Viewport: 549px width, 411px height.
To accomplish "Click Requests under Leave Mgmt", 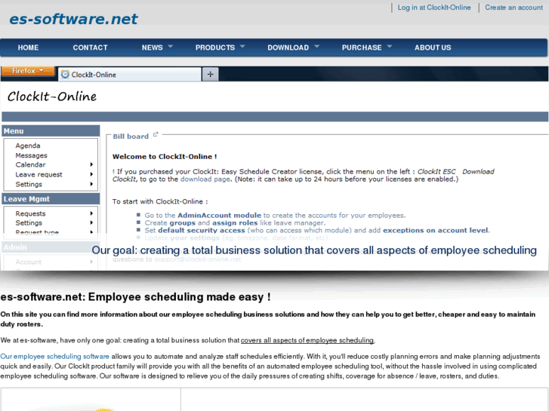I will pos(30,213).
